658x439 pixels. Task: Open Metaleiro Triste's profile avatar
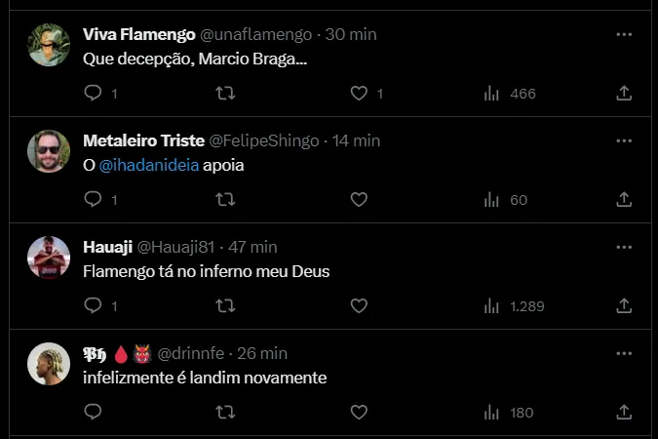click(x=49, y=151)
